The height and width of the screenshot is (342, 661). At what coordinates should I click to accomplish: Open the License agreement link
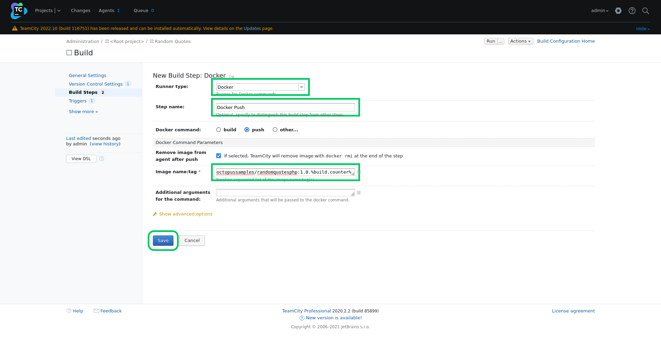click(x=573, y=311)
